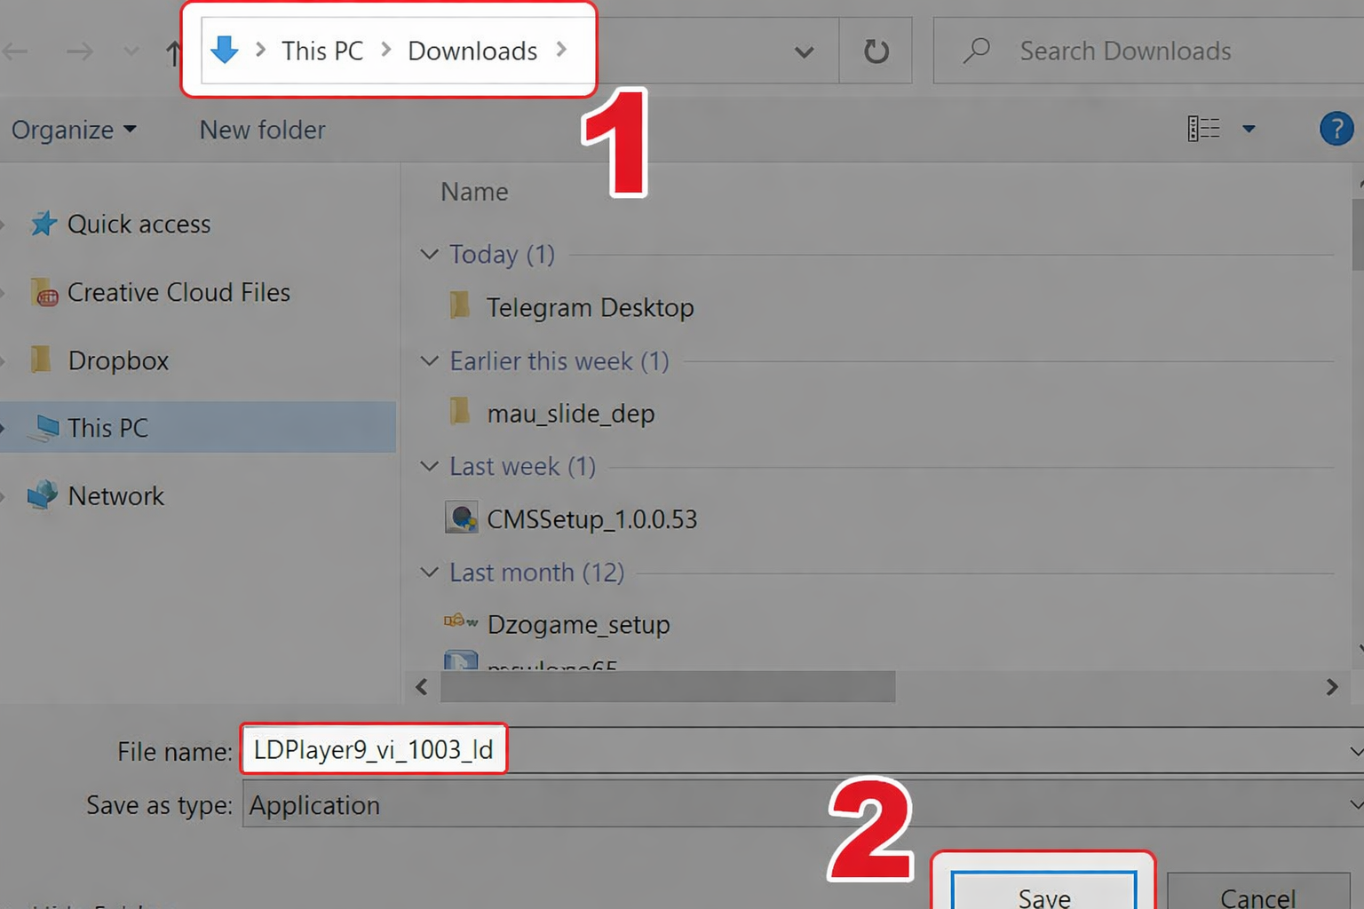Click the view layout icon
This screenshot has width=1364, height=909.
1204,130
